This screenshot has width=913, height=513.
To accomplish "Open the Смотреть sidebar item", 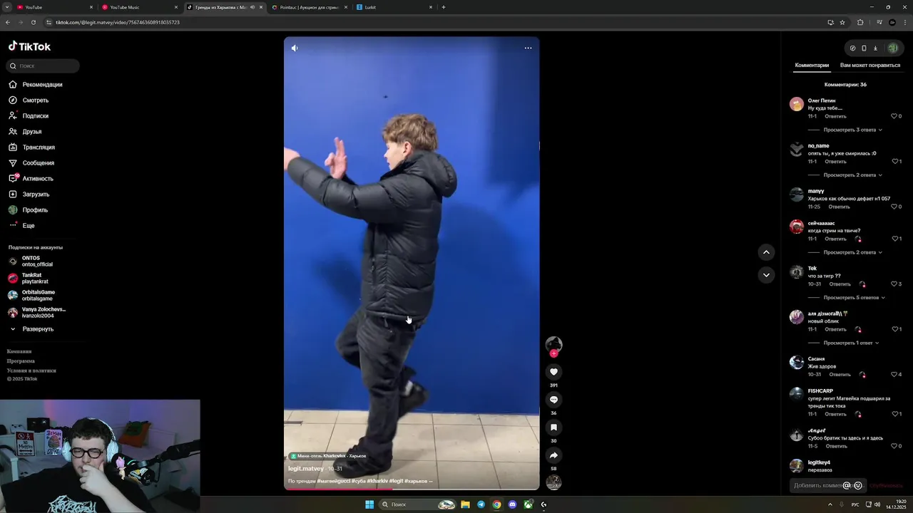I will 35,100.
